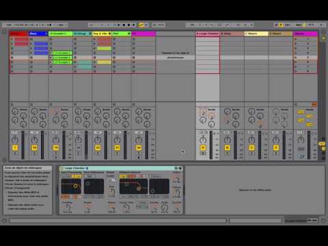Viewport: 328px width, 246px height.
Task: Mute track 19 with its activator button
Action: (56, 148)
